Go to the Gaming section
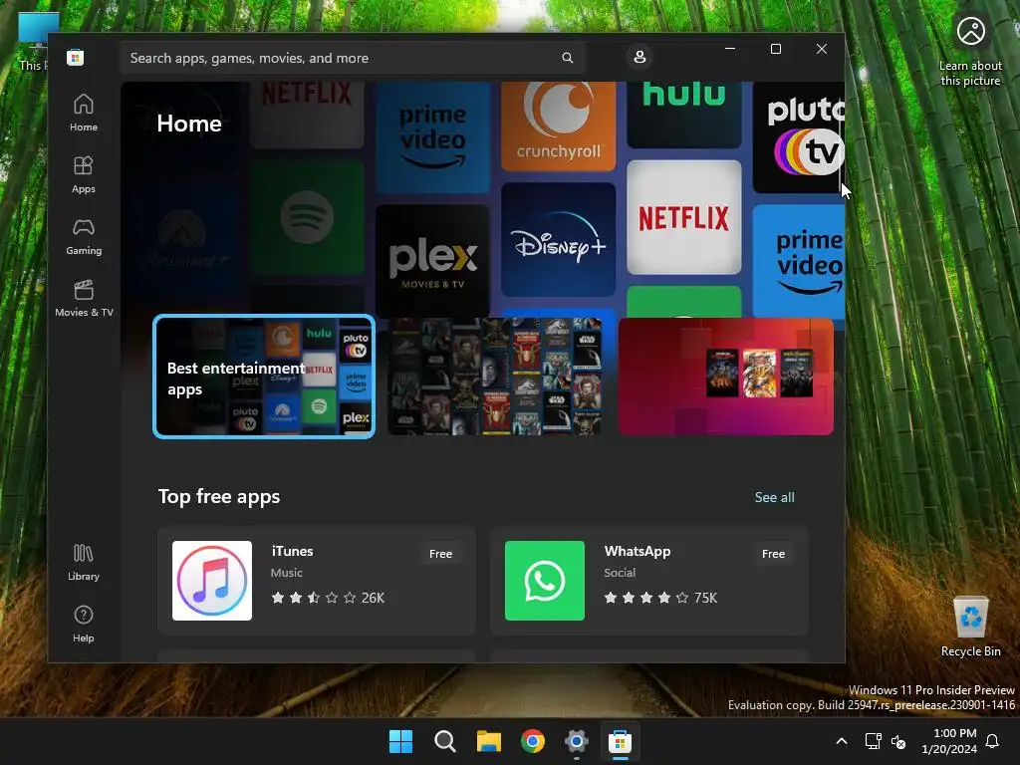Screen dimensions: 1020x765 point(84,237)
